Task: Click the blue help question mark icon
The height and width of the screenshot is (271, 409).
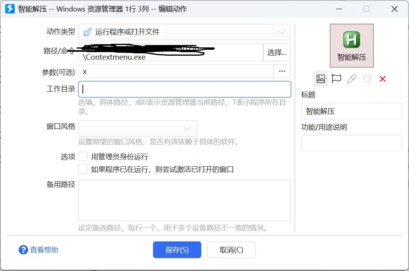Action: [23, 250]
